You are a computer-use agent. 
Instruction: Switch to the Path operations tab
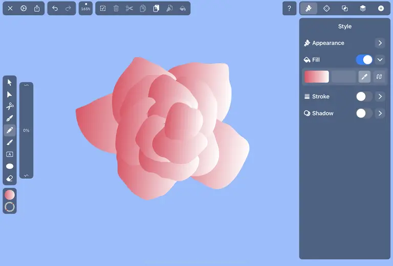pyautogui.click(x=344, y=9)
